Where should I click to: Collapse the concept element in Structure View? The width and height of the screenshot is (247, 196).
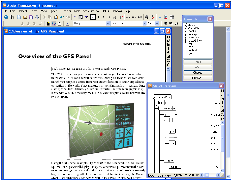(155, 97)
